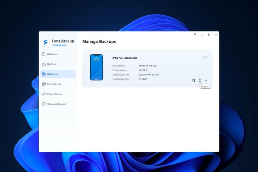Open Phone Transfer section
The width and height of the screenshot is (258, 172).
tap(58, 94)
